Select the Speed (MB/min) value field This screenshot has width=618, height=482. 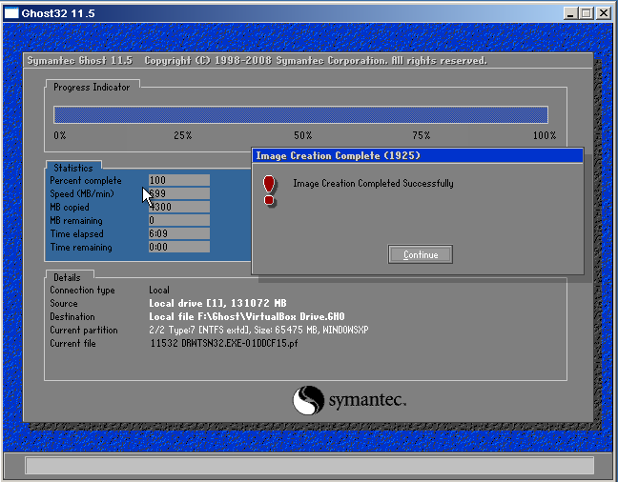point(179,193)
